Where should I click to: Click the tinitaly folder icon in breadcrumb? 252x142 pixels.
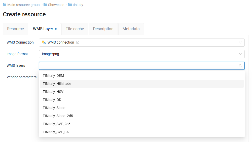tap(70, 5)
